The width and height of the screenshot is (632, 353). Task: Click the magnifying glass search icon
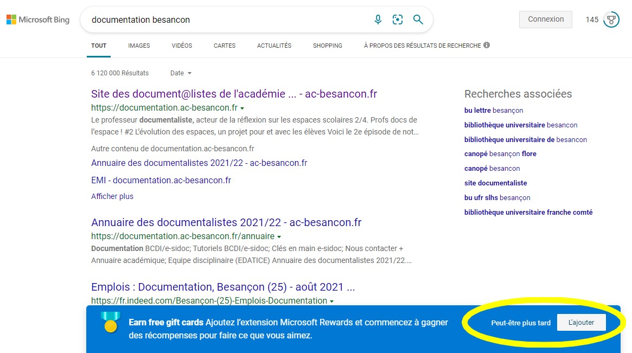tap(418, 20)
